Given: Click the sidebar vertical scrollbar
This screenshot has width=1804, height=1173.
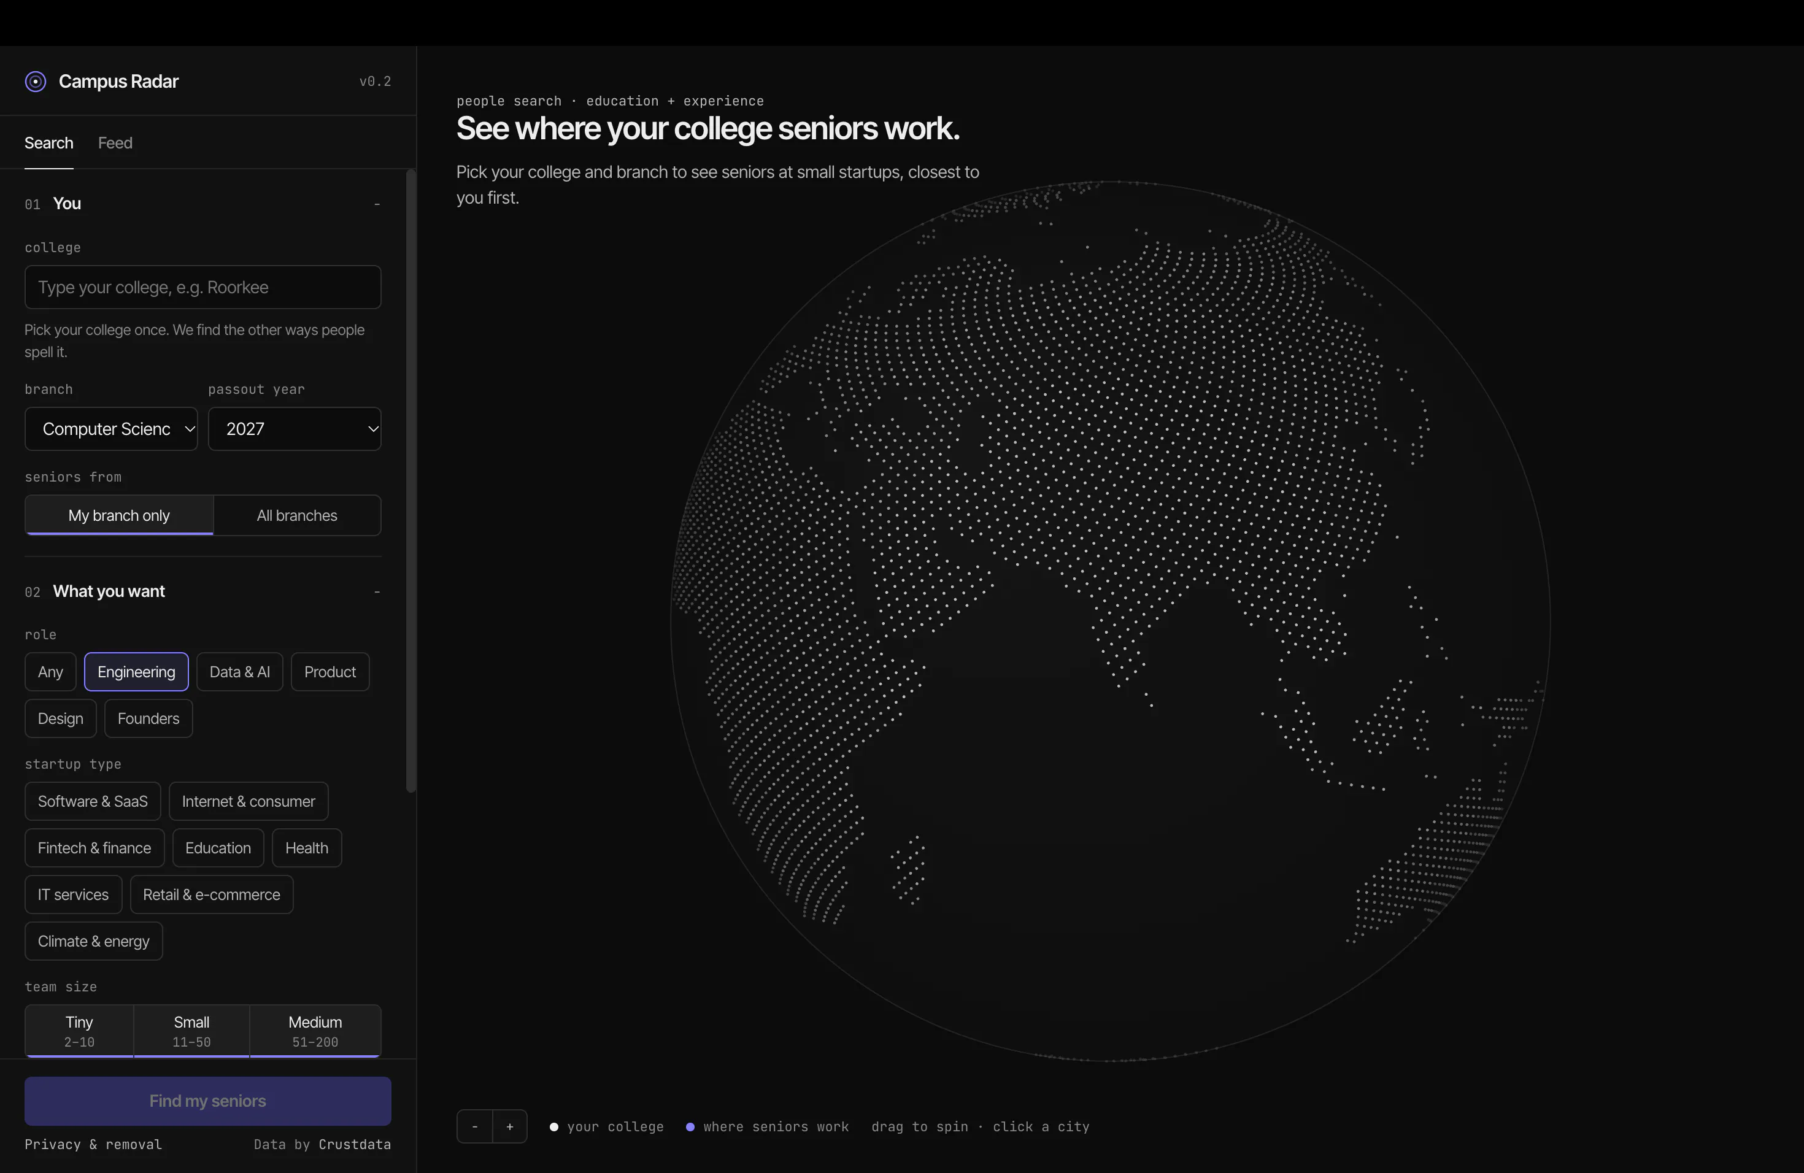Looking at the screenshot, I should (x=412, y=481).
